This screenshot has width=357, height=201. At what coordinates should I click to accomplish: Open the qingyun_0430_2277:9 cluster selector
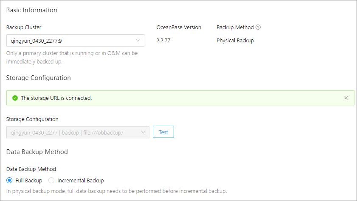70,41
